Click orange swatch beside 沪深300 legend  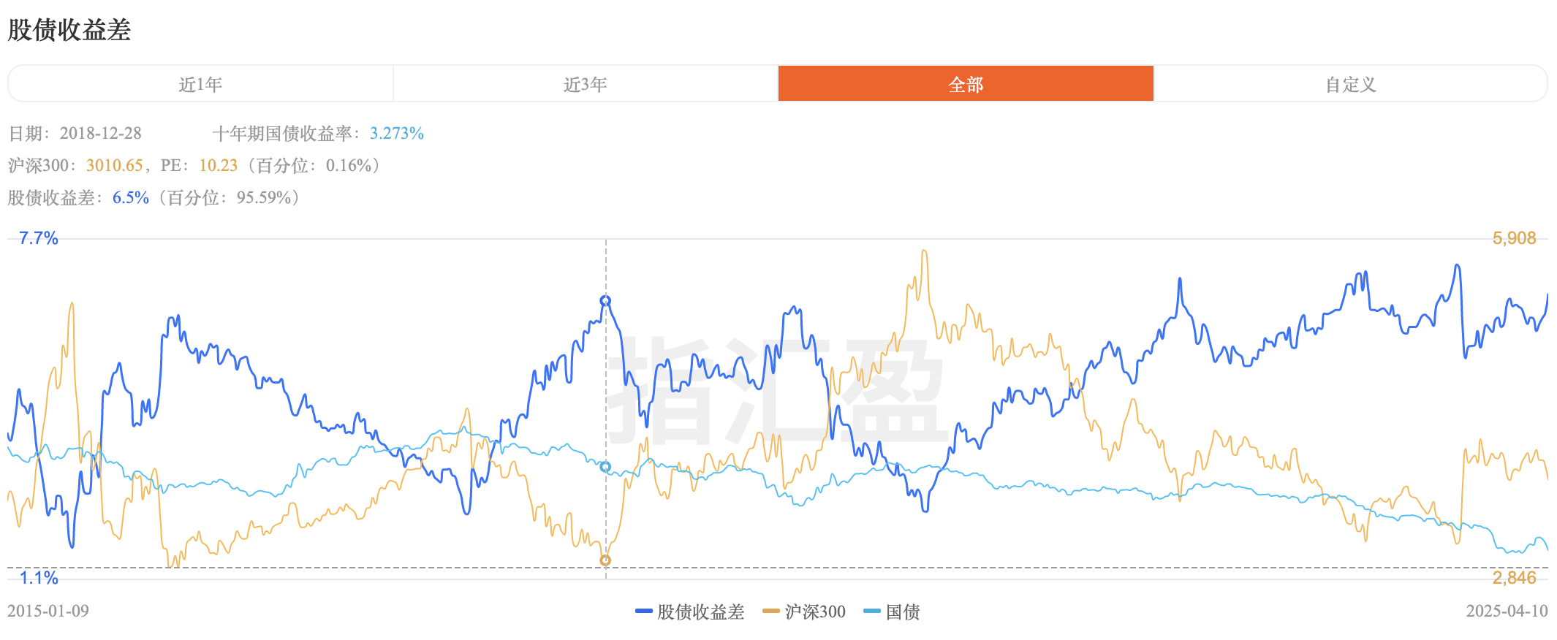[771, 612]
